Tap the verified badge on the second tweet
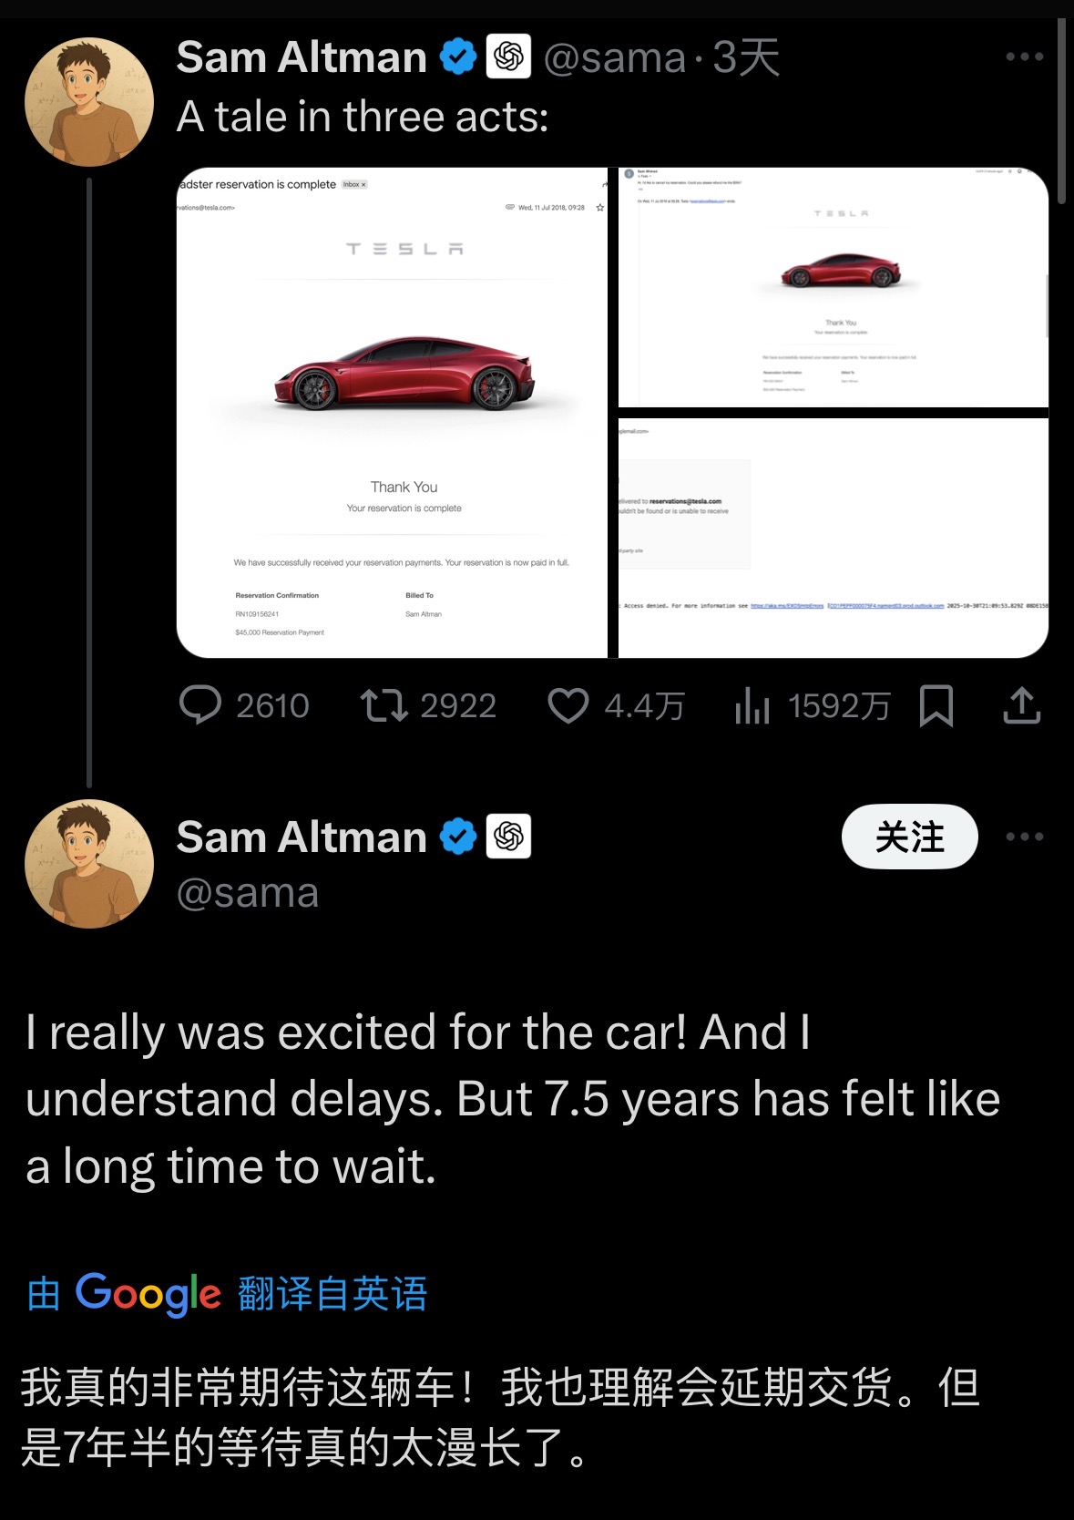1074x1520 pixels. 458,837
